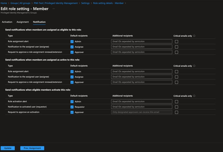
Task: Focus additional recipients field for eligible assignee notification
Action: pyautogui.click(x=142, y=47)
